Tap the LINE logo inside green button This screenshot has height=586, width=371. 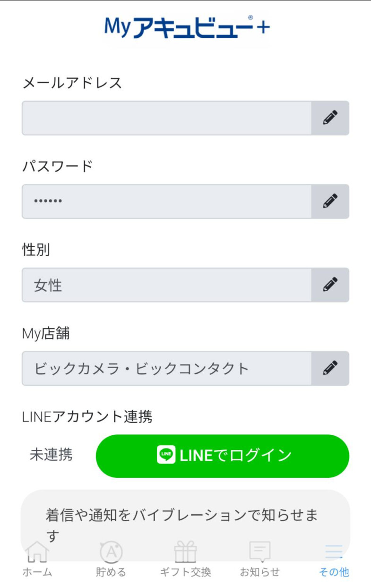click(x=166, y=455)
